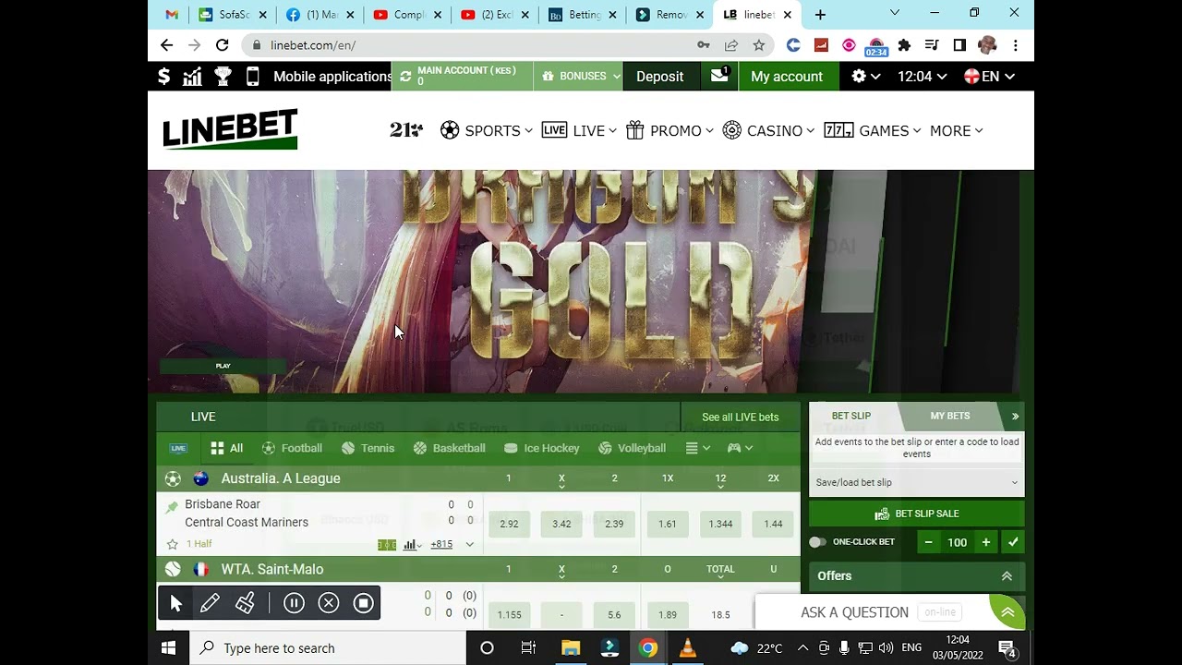Pause the screen recording
Screen dimensions: 1182x665
point(294,603)
